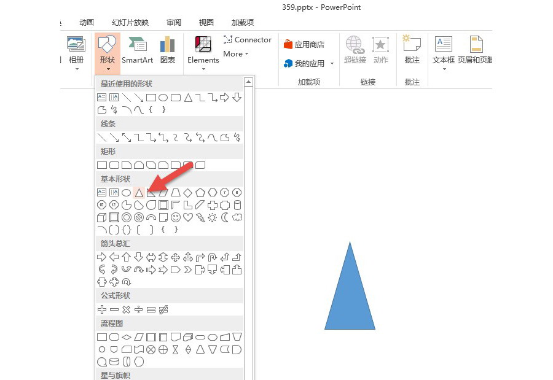This screenshot has height=380, width=553.
Task: Pick the smiley face shape
Action: (176, 217)
